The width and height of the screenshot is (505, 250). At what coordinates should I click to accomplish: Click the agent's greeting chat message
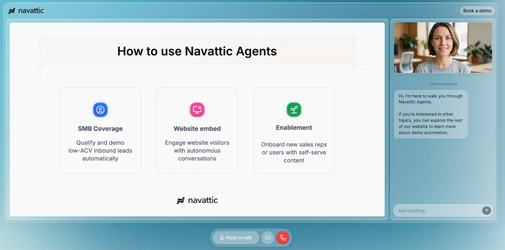pyautogui.click(x=431, y=114)
